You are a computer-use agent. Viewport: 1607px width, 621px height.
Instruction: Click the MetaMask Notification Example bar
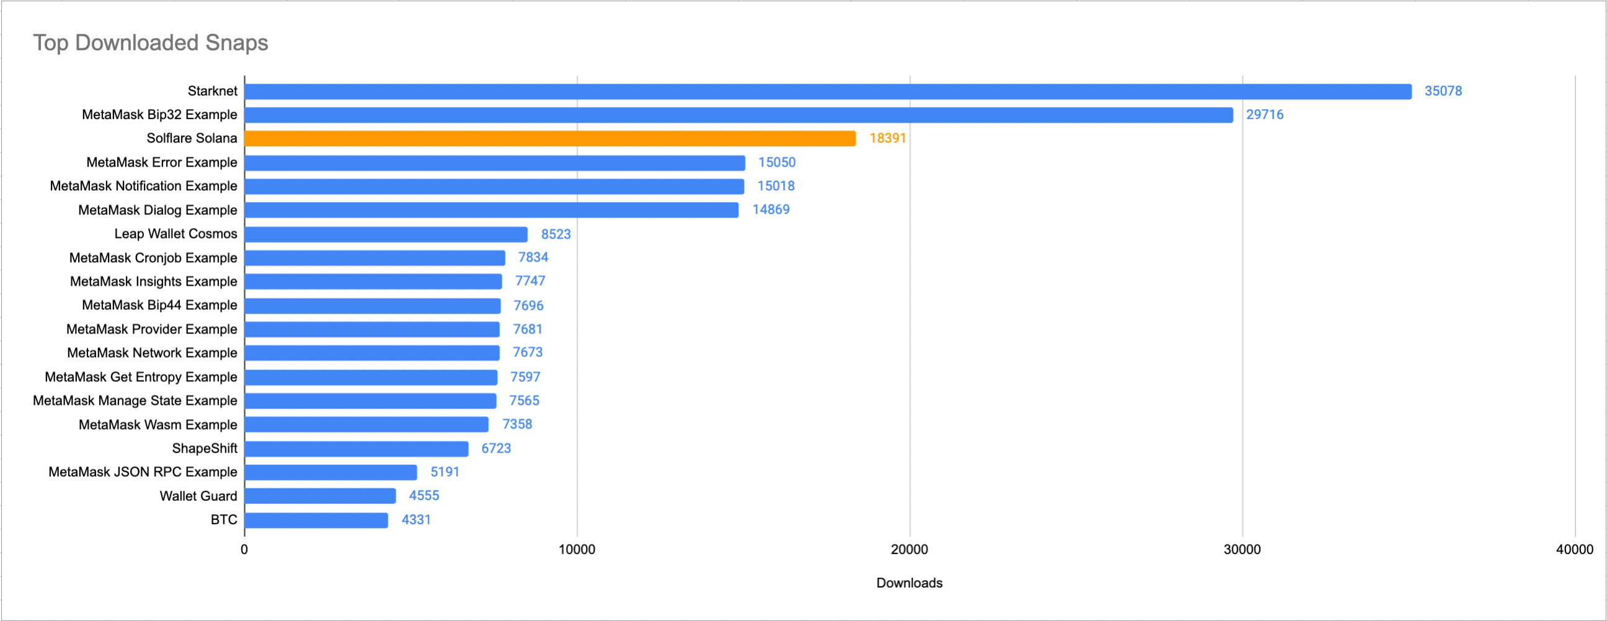point(494,187)
